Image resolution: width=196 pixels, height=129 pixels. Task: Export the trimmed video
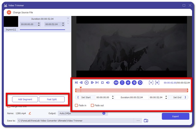click(175, 116)
